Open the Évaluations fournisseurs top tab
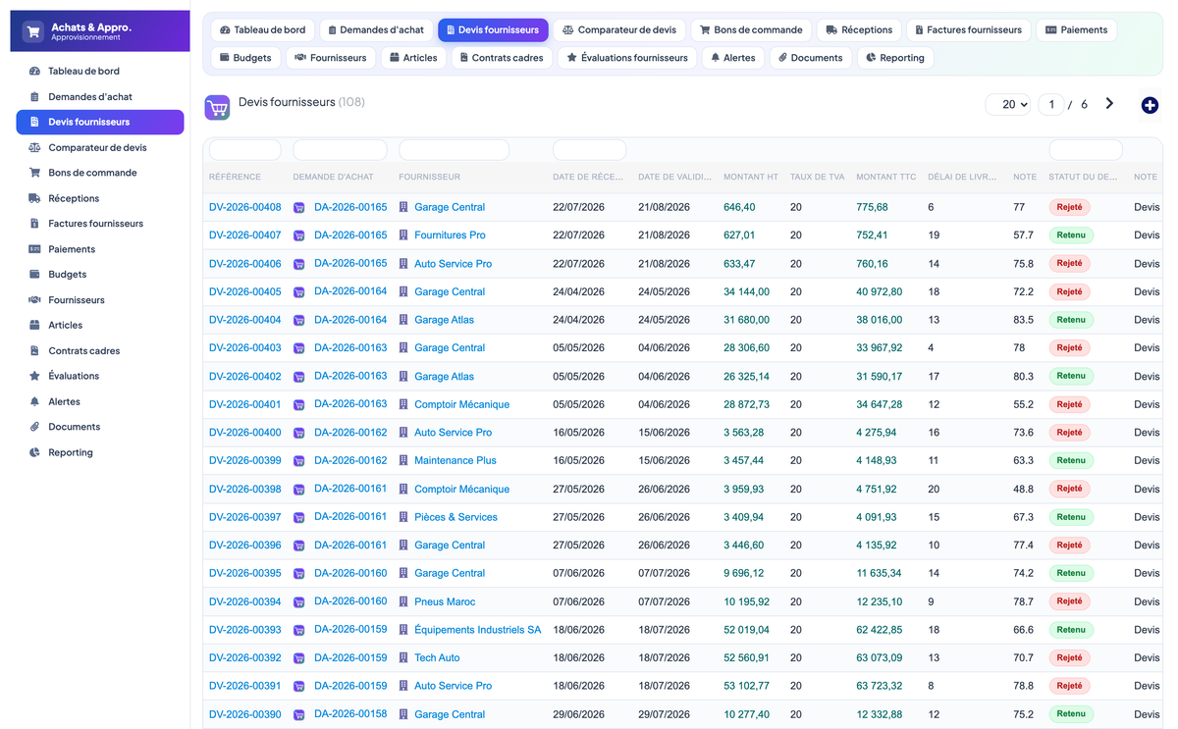The width and height of the screenshot is (1178, 729). click(x=627, y=58)
